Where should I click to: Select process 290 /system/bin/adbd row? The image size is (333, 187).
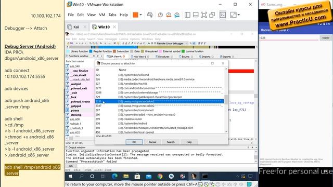coord(160,115)
